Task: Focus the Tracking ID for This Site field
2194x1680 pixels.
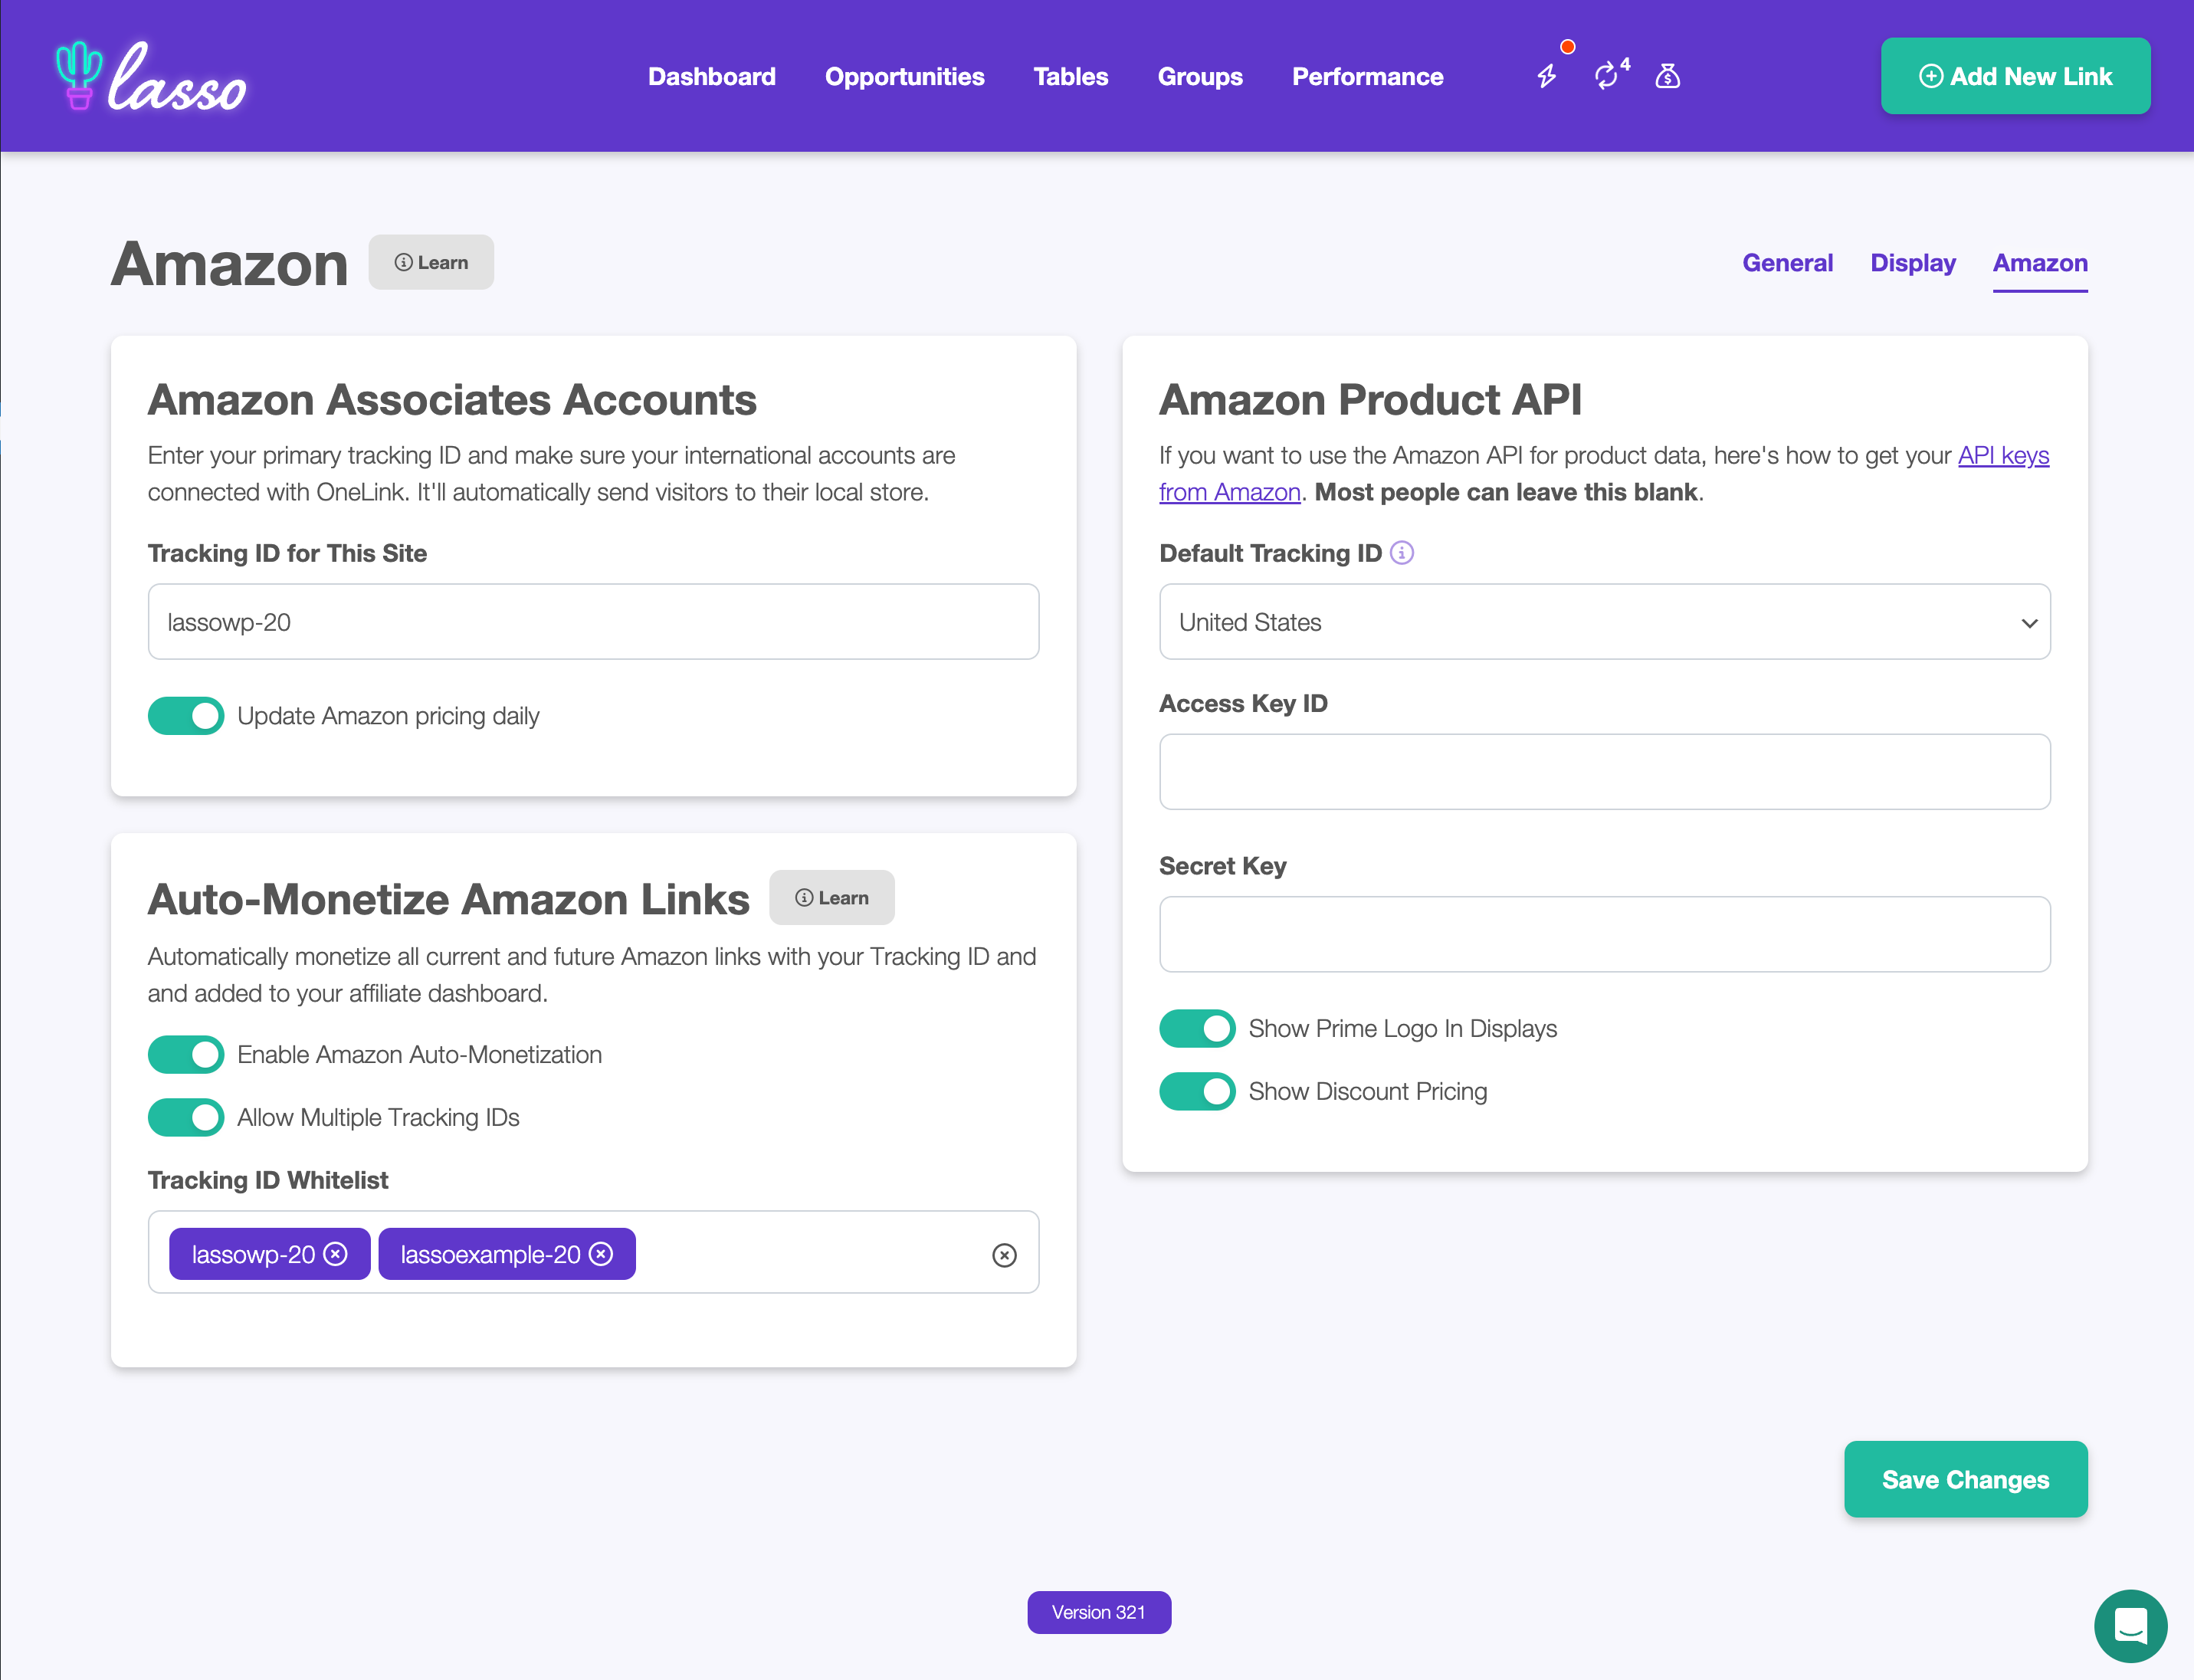Action: click(593, 622)
